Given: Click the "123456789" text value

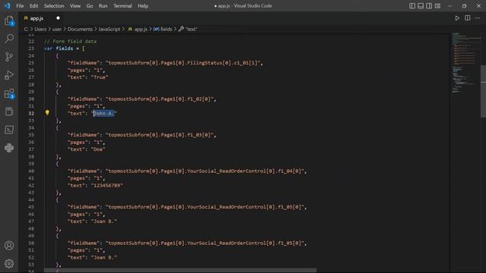Looking at the screenshot, I should [107, 185].
